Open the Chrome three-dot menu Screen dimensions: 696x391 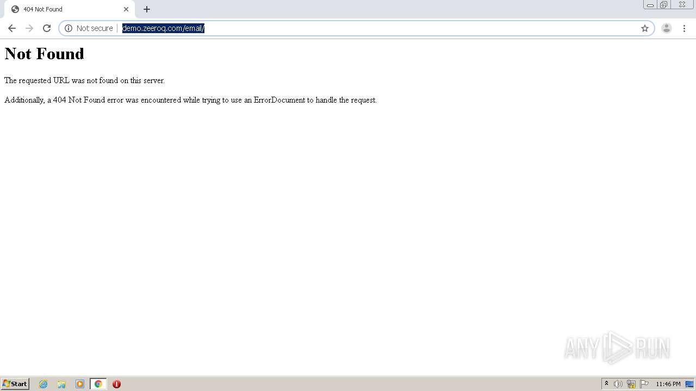pos(684,28)
